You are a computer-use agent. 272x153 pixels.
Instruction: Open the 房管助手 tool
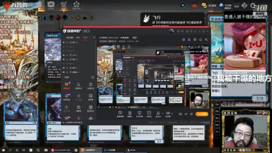pos(79,86)
